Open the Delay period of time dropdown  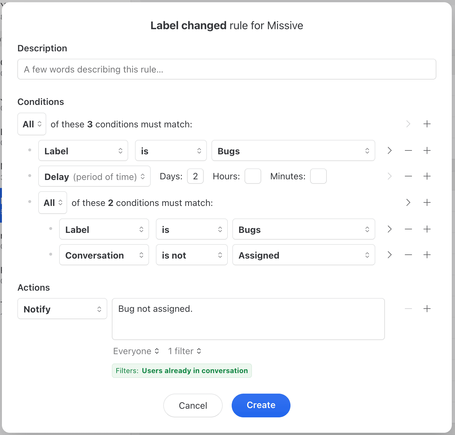[x=94, y=176]
